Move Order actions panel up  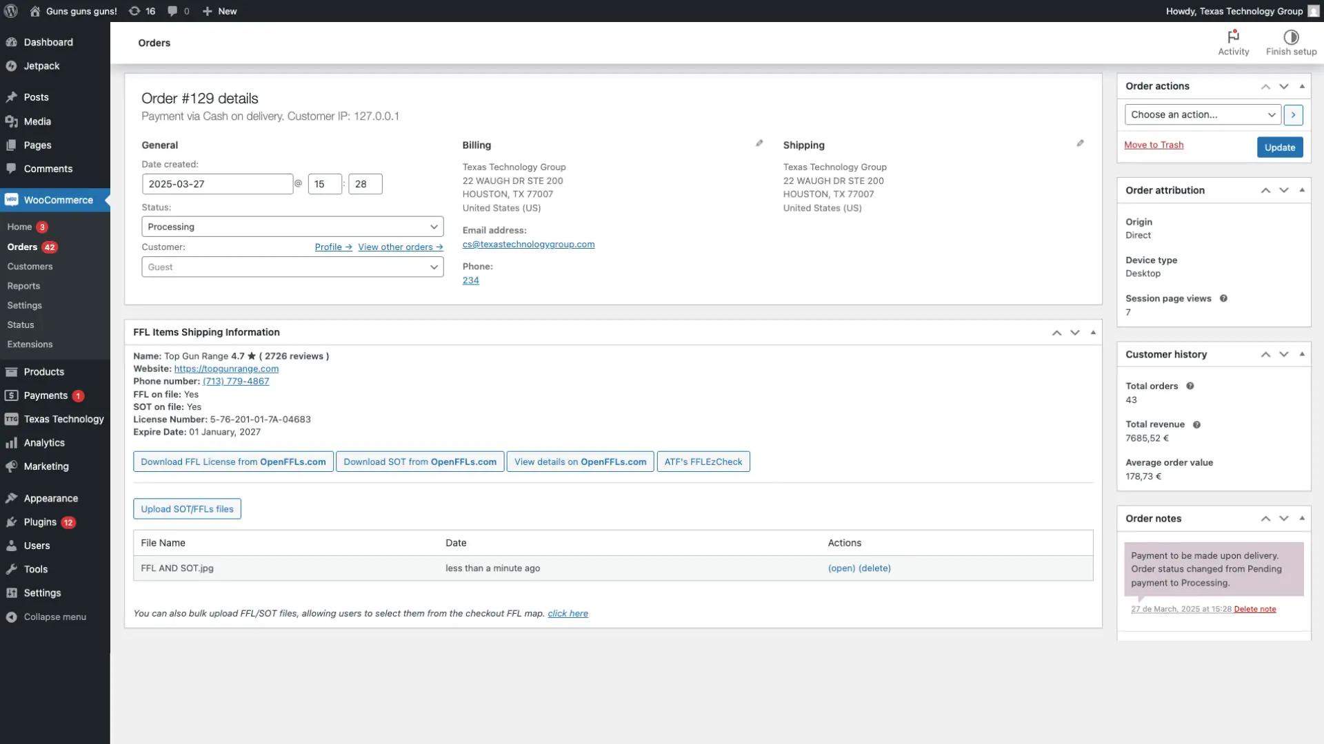(1265, 86)
